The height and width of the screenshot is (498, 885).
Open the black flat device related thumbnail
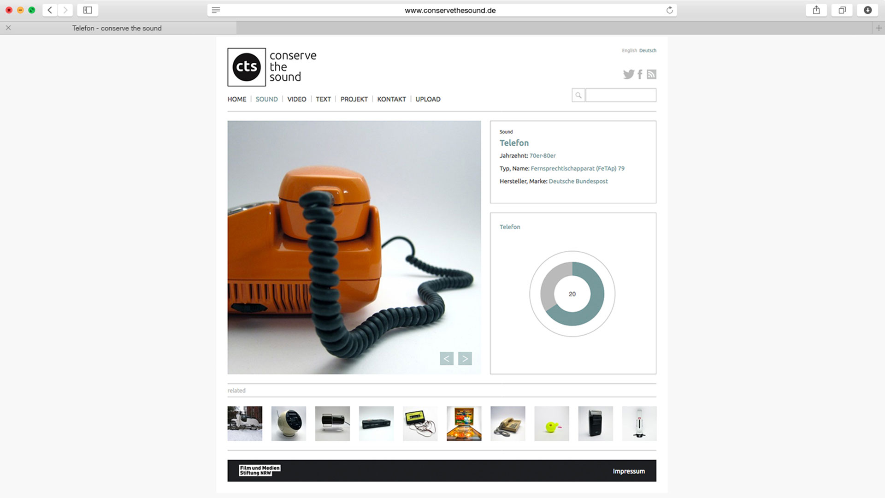click(376, 423)
